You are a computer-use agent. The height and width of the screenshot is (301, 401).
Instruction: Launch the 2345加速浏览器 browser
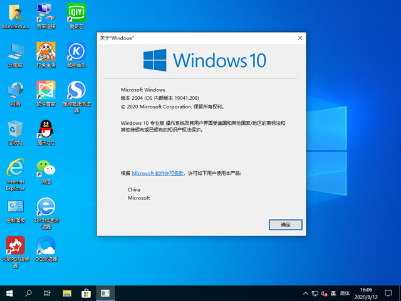pos(46,213)
